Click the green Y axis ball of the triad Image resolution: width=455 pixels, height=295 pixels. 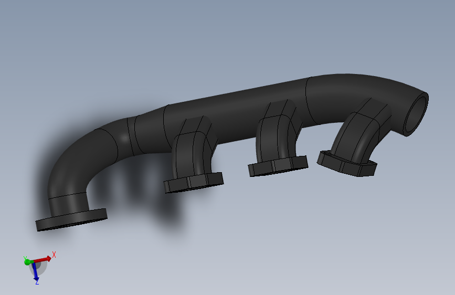(x=28, y=262)
